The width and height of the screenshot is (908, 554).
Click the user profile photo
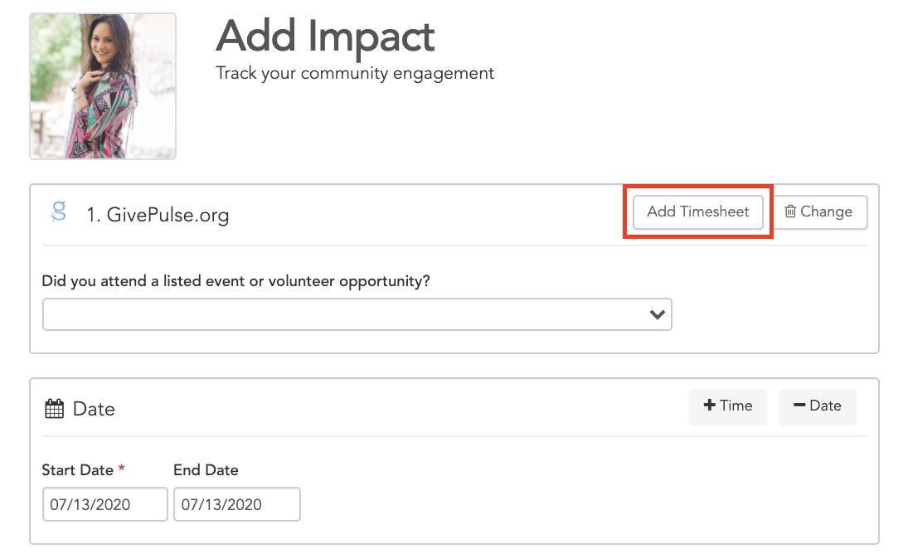tap(103, 86)
